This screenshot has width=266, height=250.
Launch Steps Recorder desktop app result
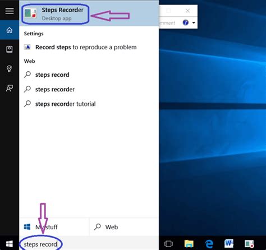[89, 14]
